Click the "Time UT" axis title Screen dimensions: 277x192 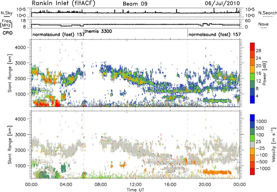point(135,190)
